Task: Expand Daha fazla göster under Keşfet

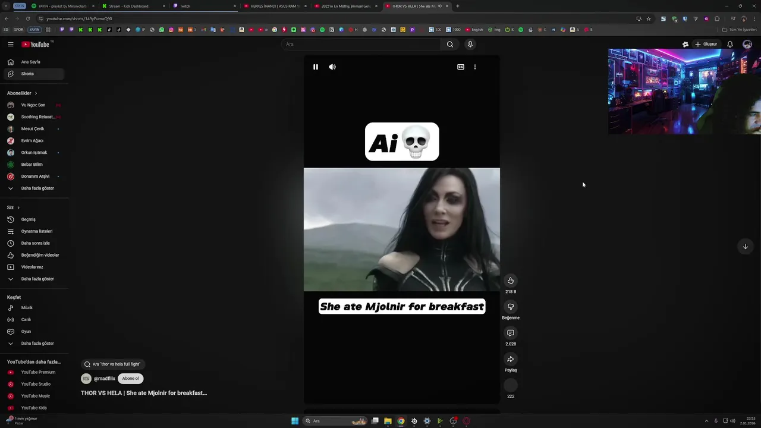Action: (34, 344)
